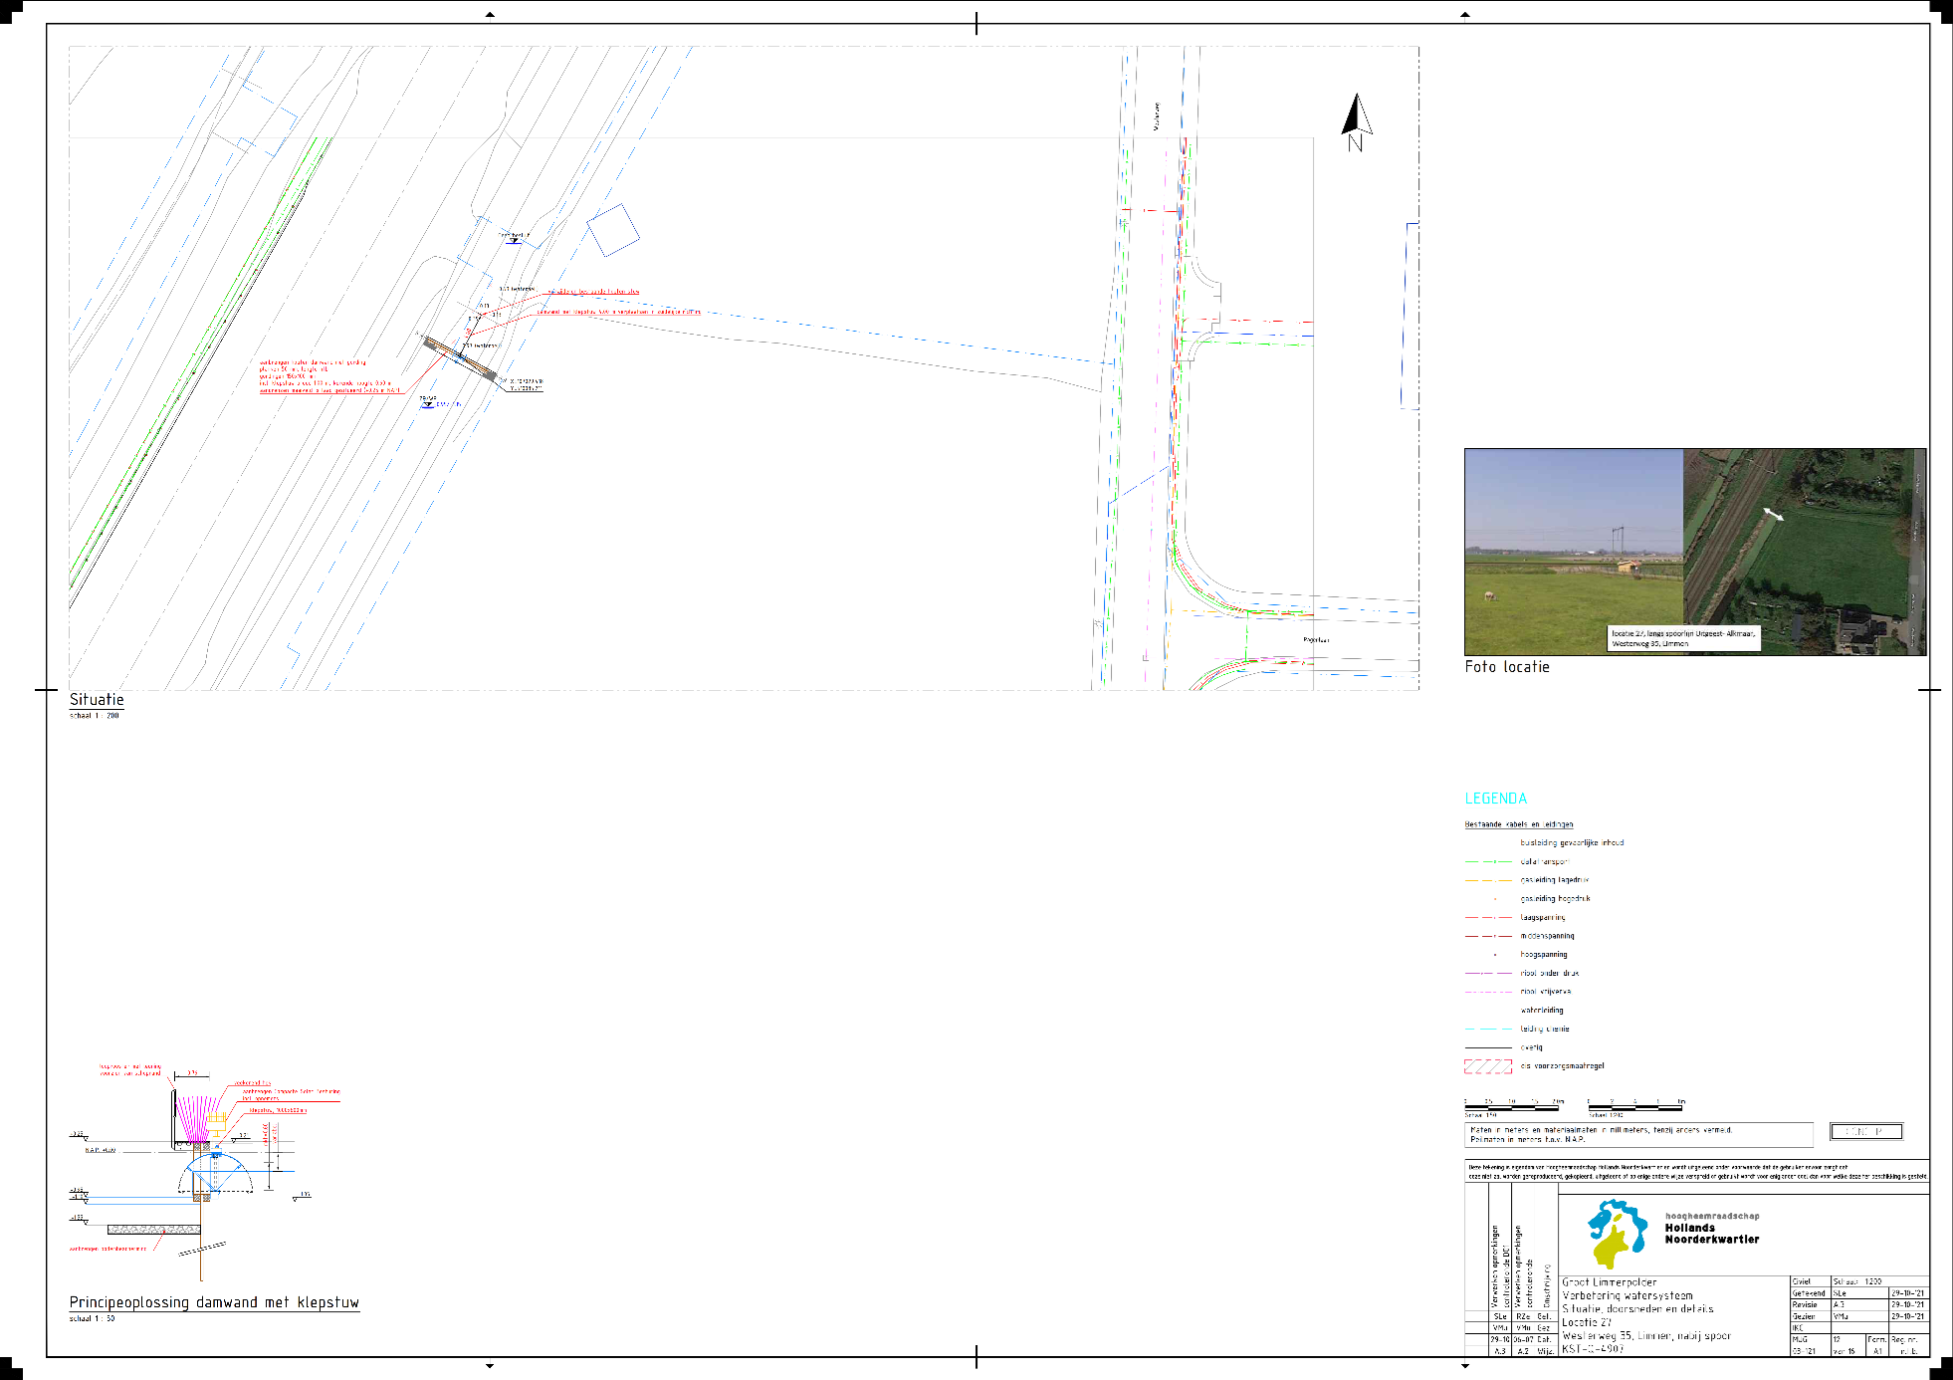Click the 'laagspanning' legend entry
Image resolution: width=1953 pixels, height=1380 pixels.
pyautogui.click(x=1542, y=917)
